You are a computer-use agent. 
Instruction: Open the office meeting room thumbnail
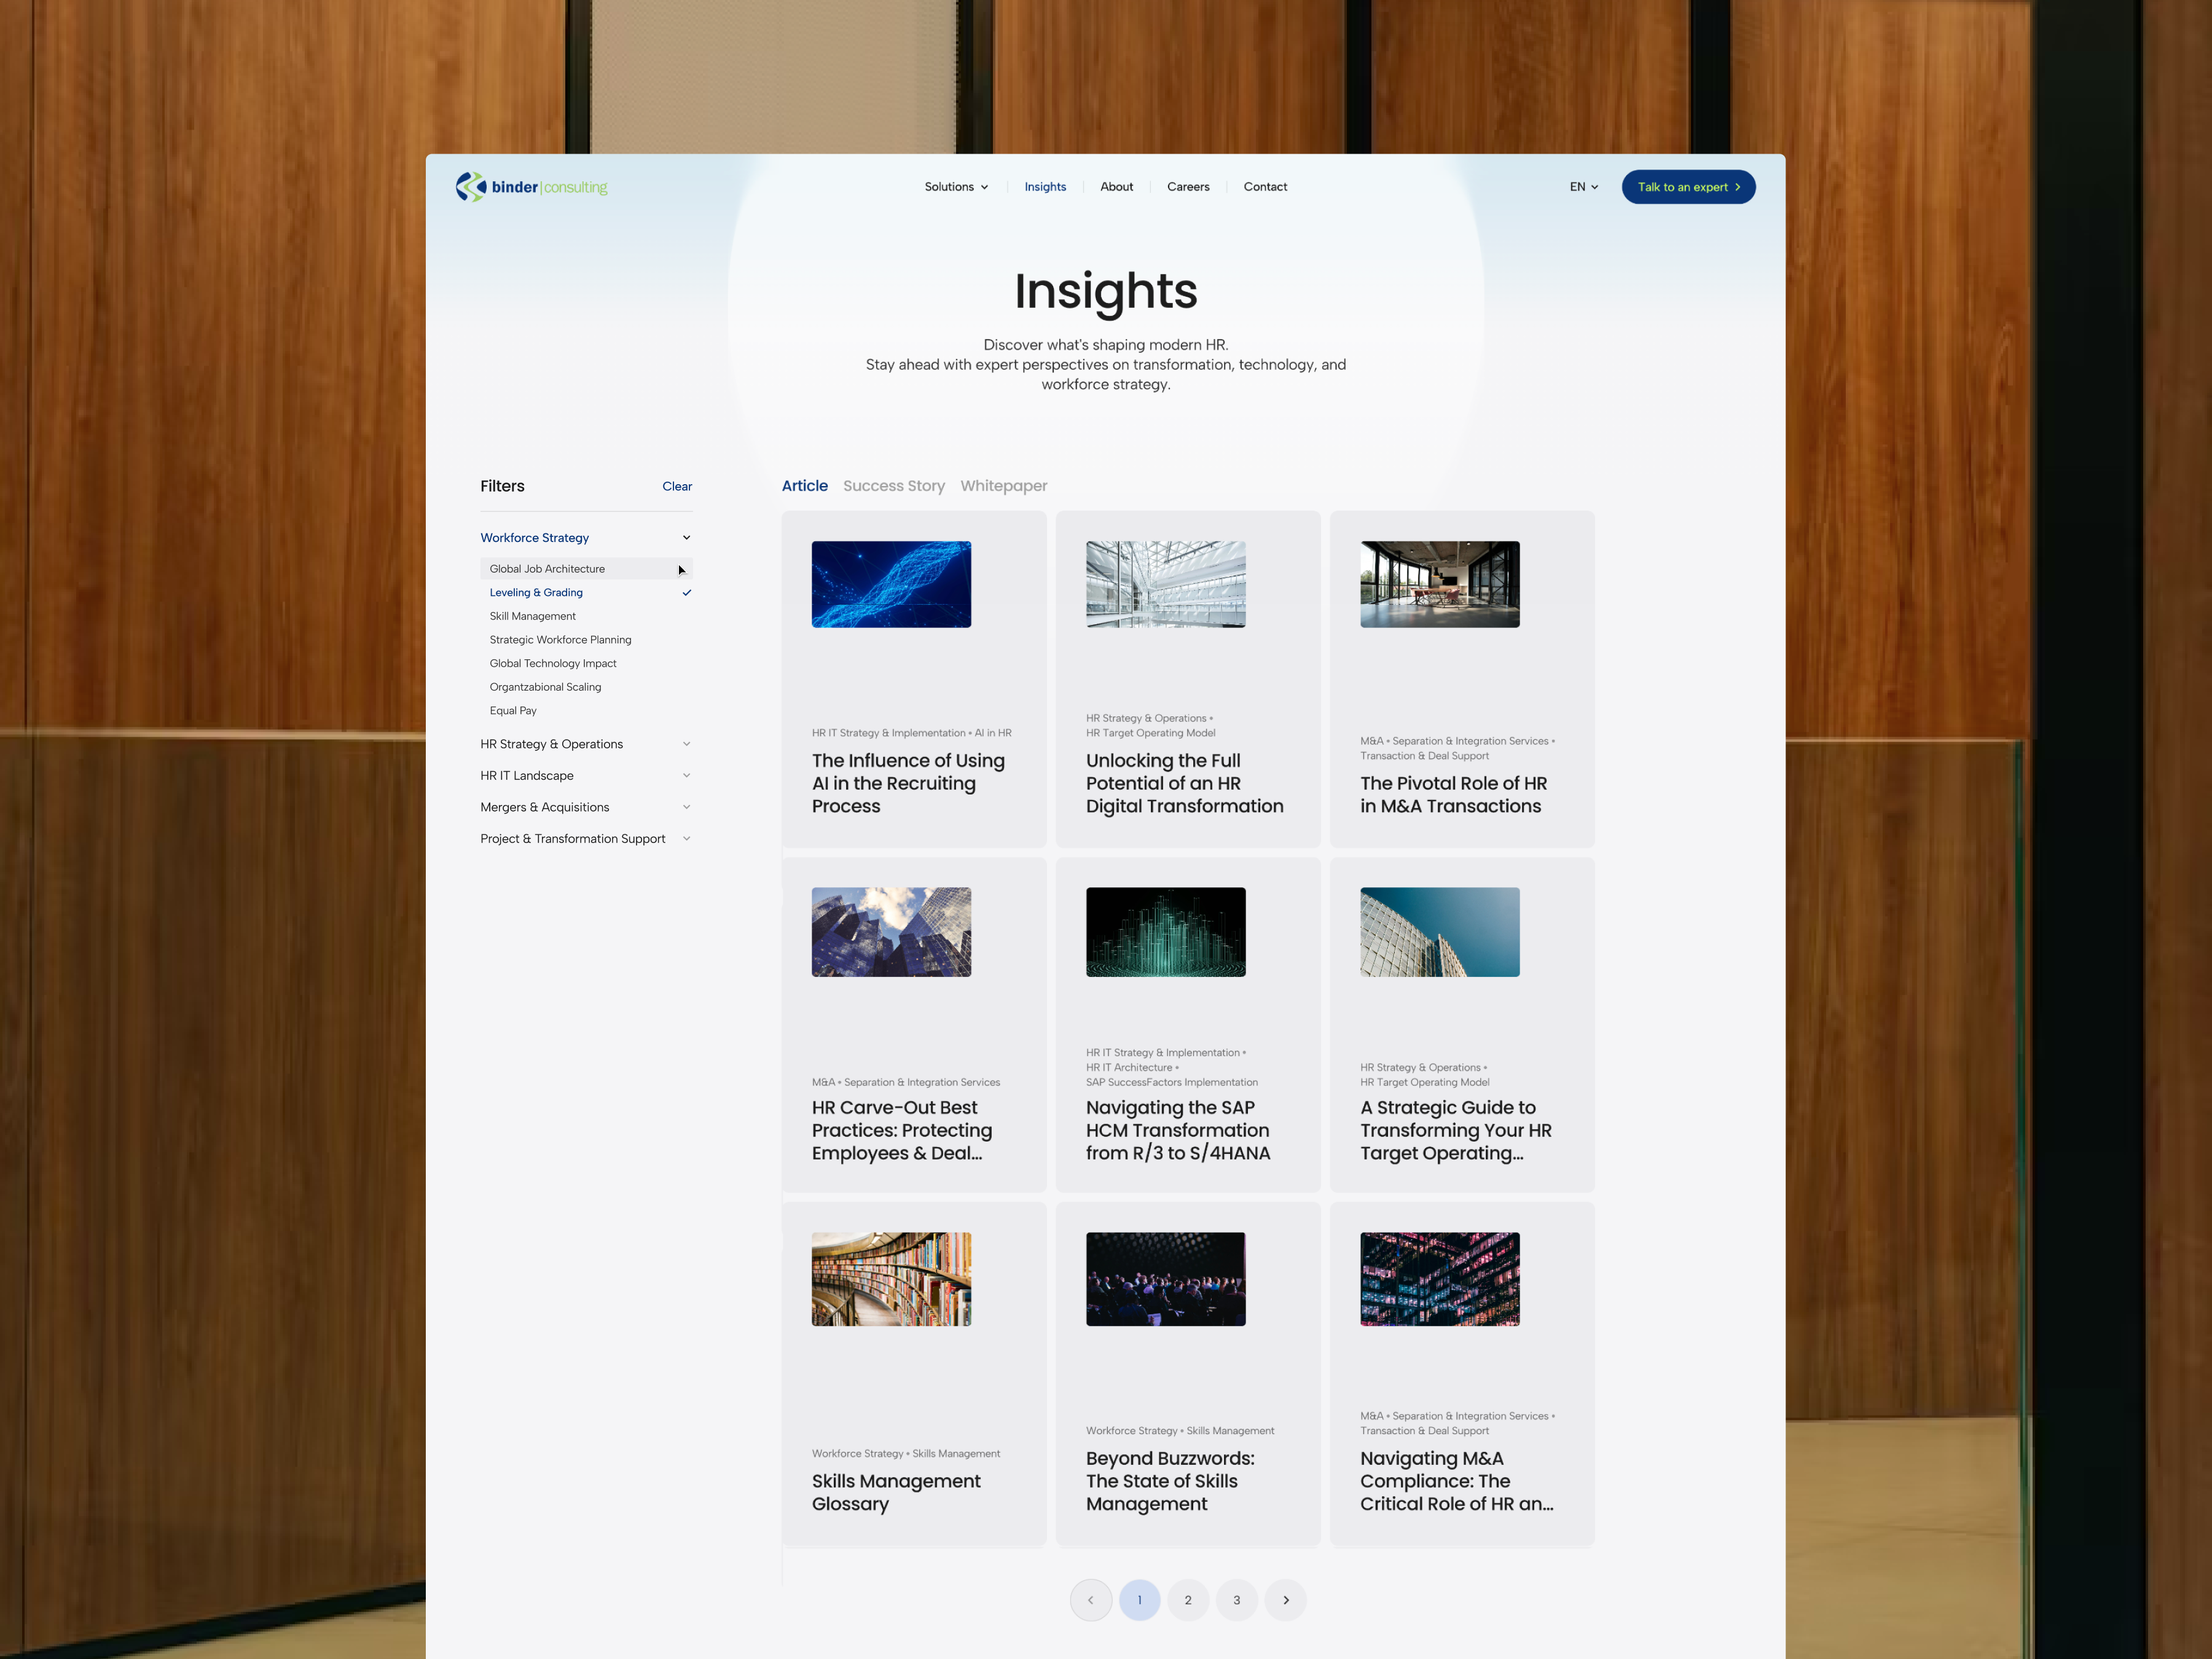pyautogui.click(x=1439, y=585)
